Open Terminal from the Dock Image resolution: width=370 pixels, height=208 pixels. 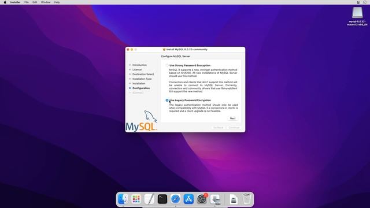coord(162,199)
